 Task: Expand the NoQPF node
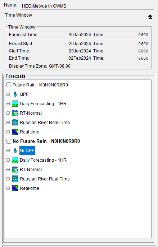(8, 150)
